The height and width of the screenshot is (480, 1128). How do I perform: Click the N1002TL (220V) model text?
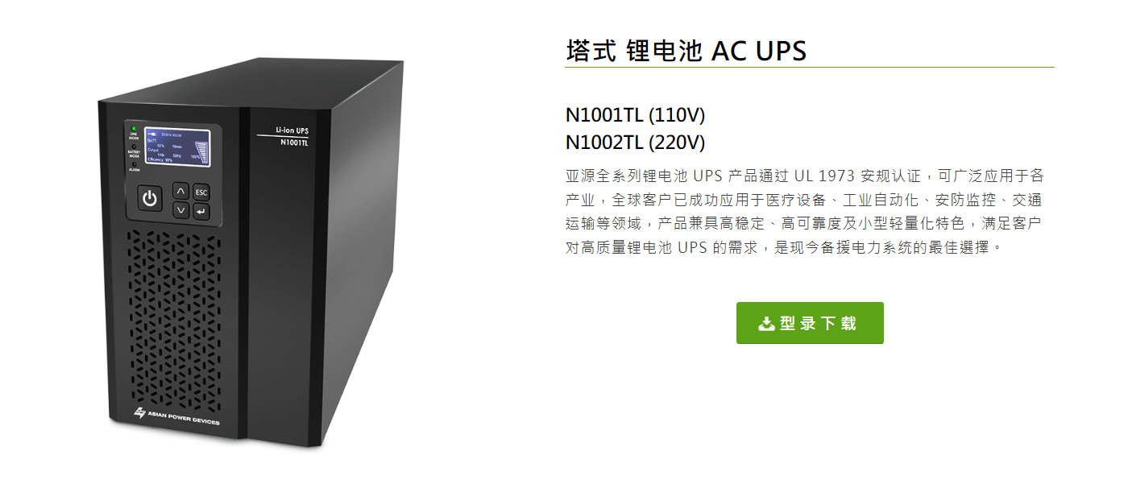[x=635, y=143]
